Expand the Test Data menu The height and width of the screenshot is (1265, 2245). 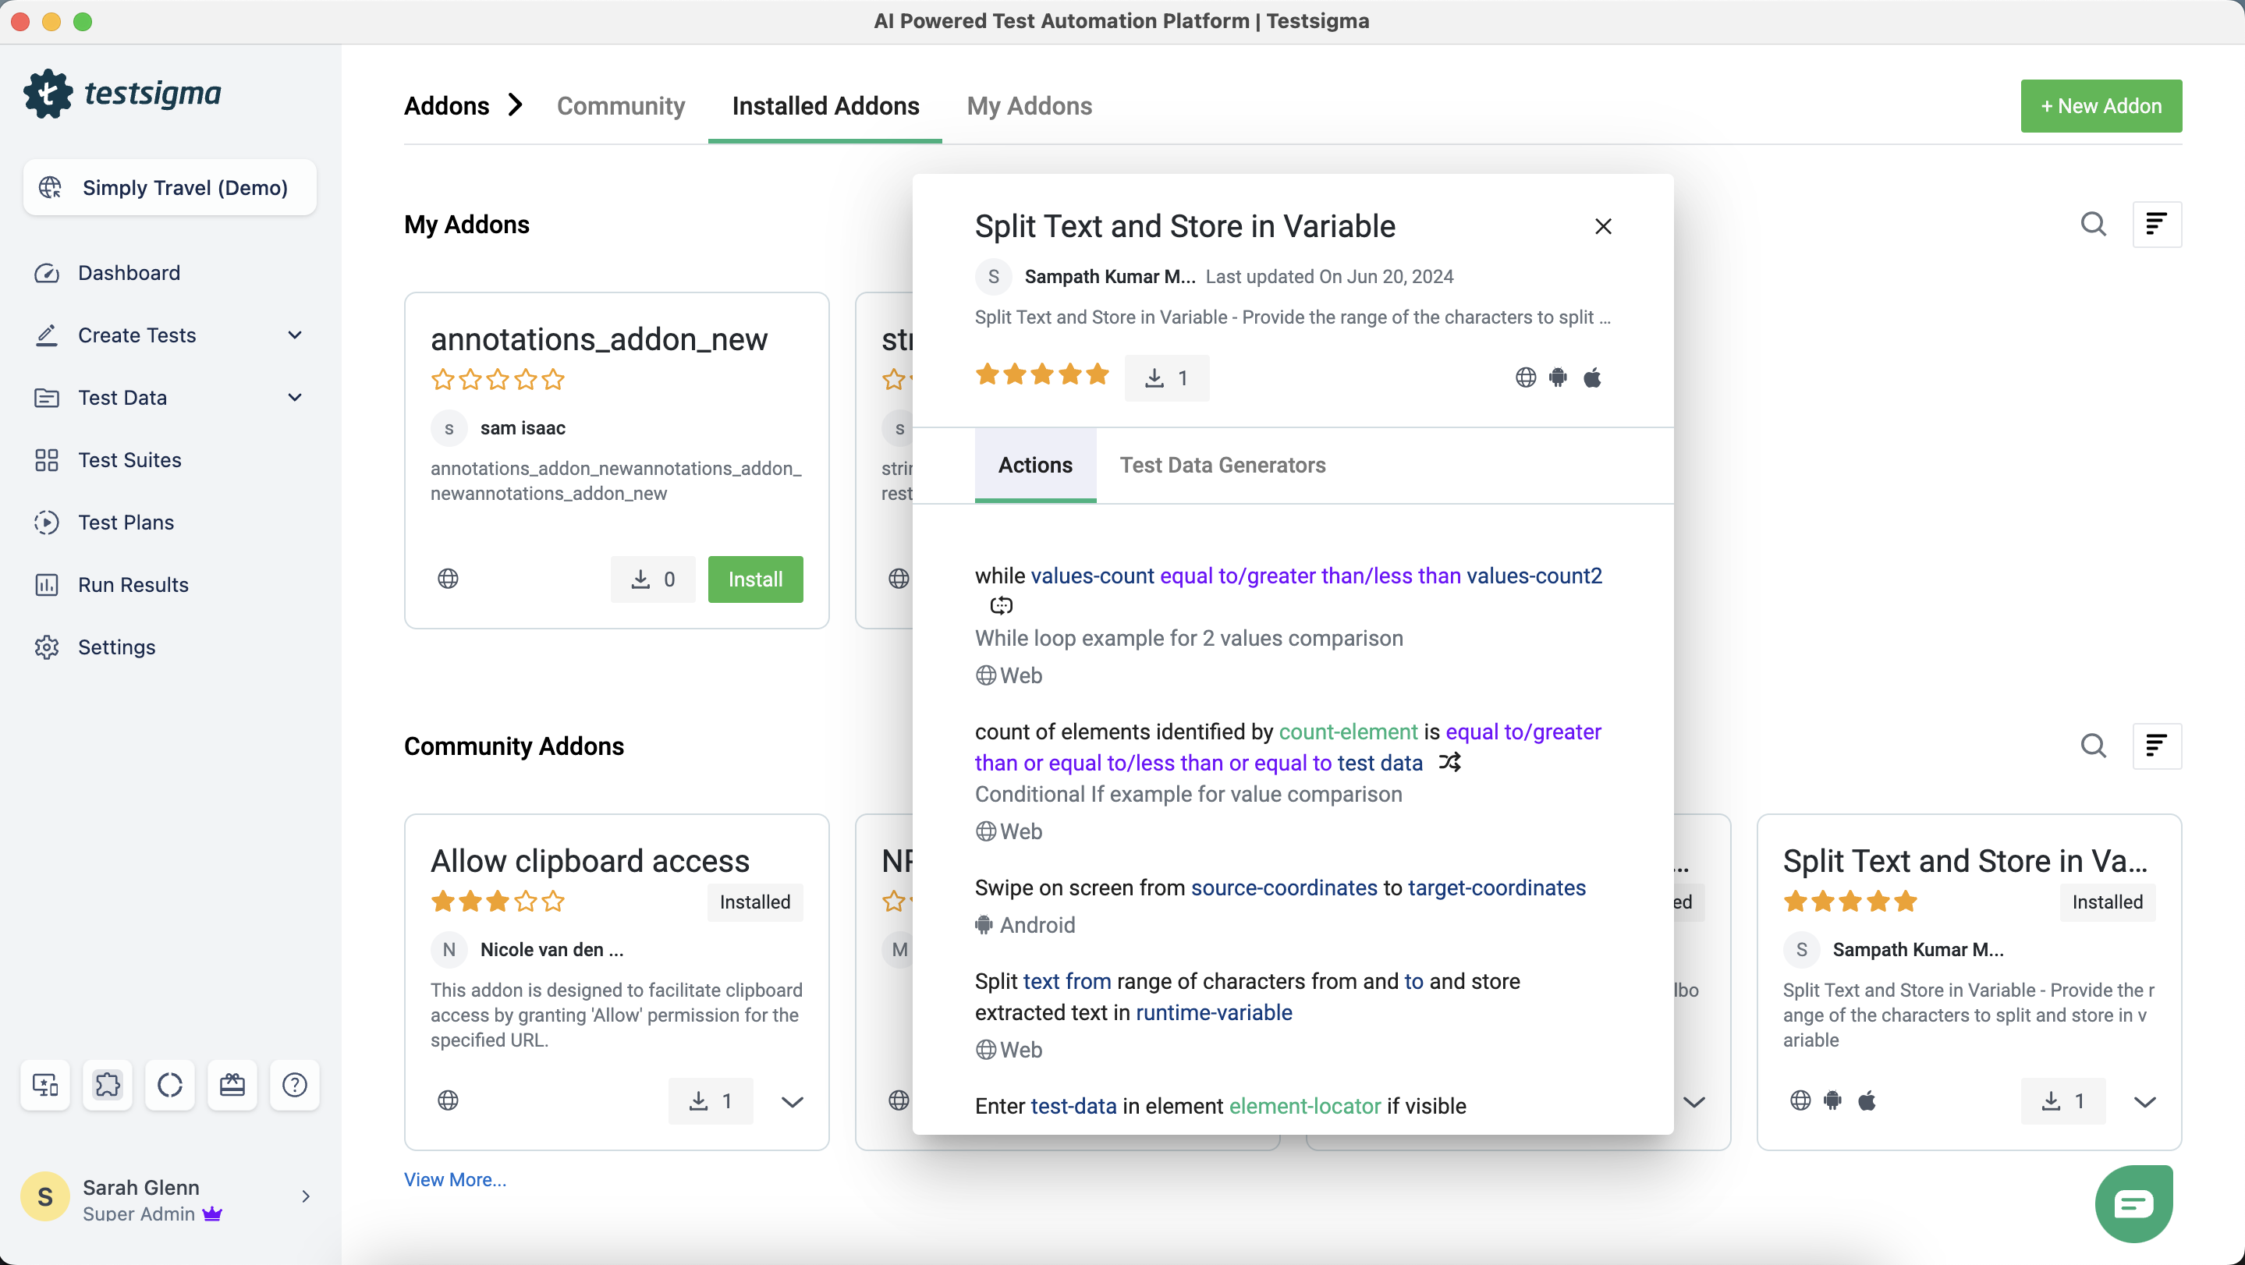295,397
